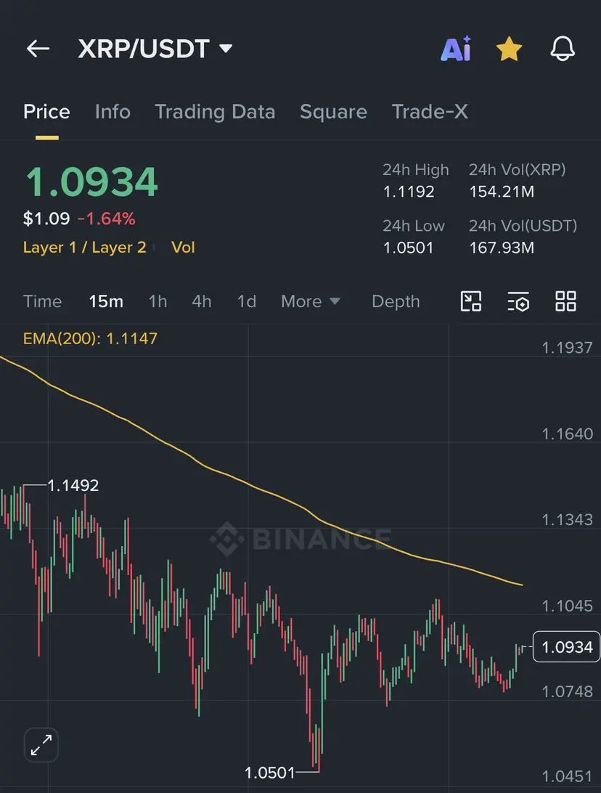Open the AI assistant icon

pos(456,49)
